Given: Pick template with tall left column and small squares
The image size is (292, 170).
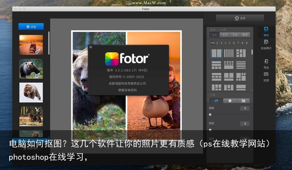Looking at the screenshot, I should click(216, 88).
